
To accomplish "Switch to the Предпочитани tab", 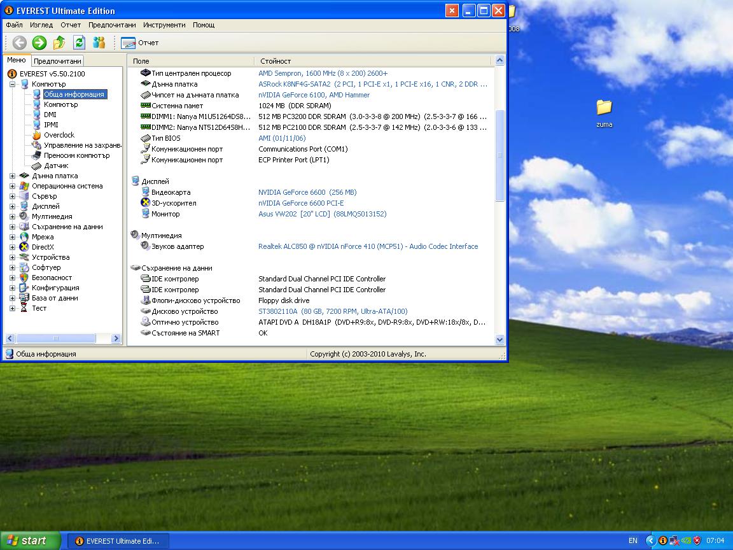I will click(57, 61).
